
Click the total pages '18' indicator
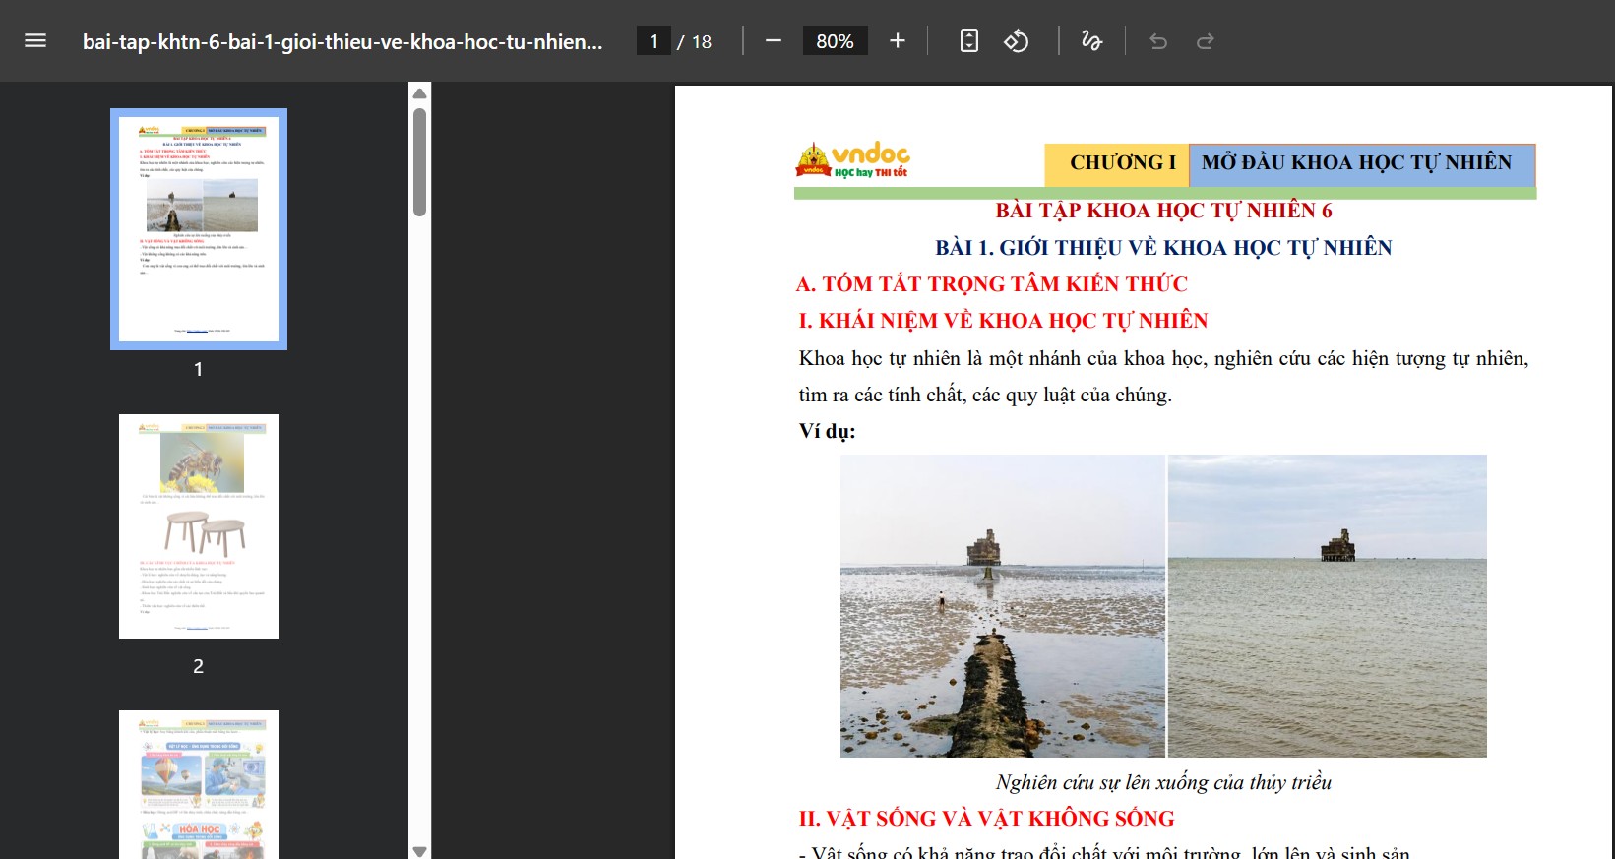[702, 41]
